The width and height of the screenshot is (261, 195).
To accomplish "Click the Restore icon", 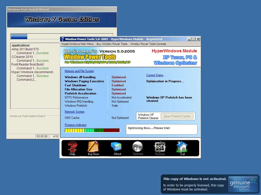I will (x=160, y=147).
